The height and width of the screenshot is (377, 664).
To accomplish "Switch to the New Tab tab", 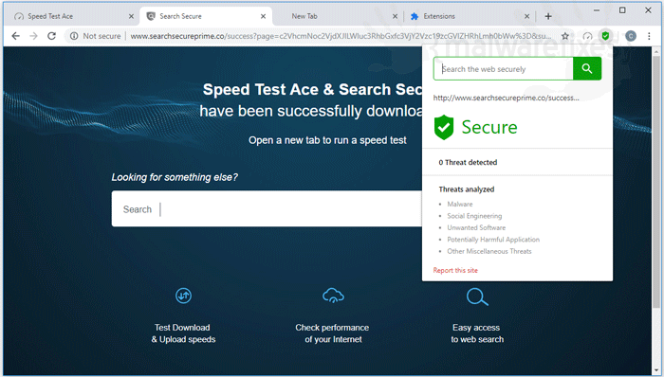I will [338, 16].
